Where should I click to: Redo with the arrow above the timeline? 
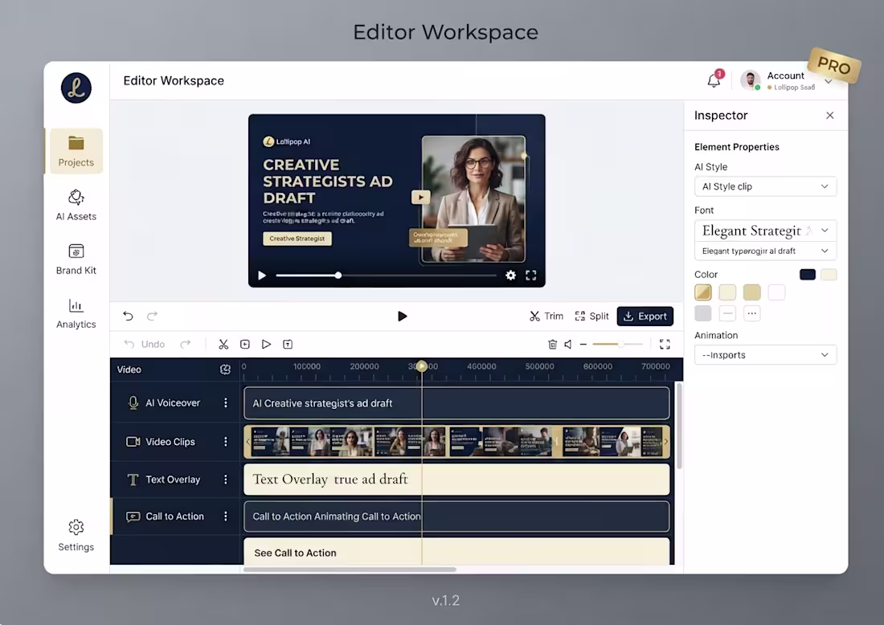pyautogui.click(x=152, y=317)
